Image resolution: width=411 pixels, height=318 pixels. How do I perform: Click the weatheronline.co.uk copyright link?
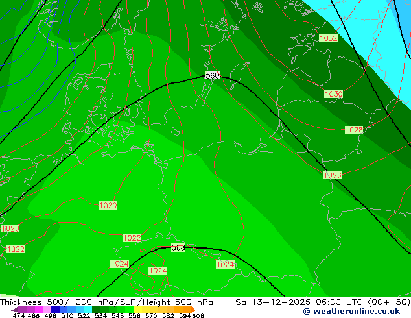351,312
